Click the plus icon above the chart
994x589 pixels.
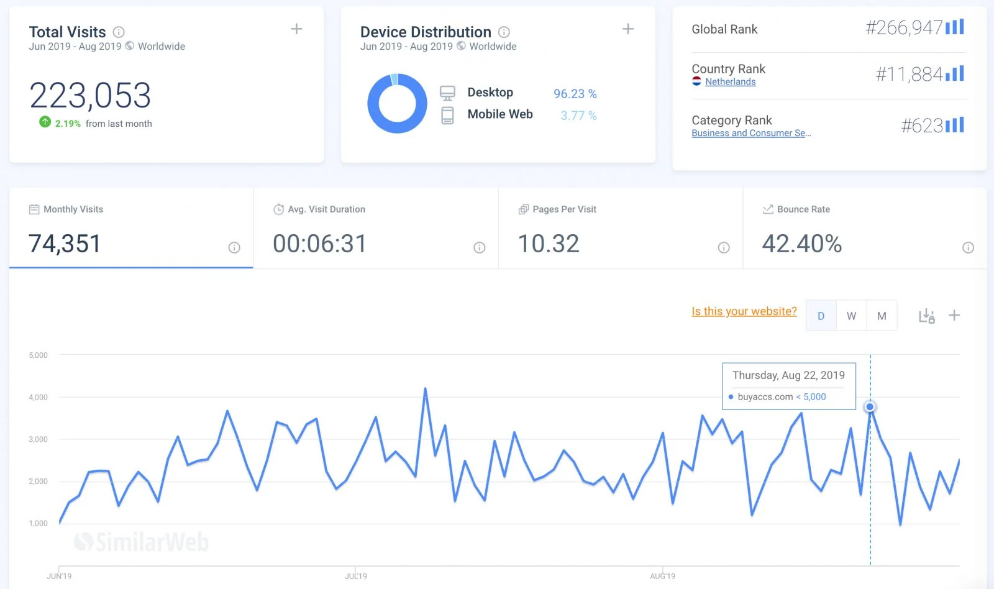[954, 315]
